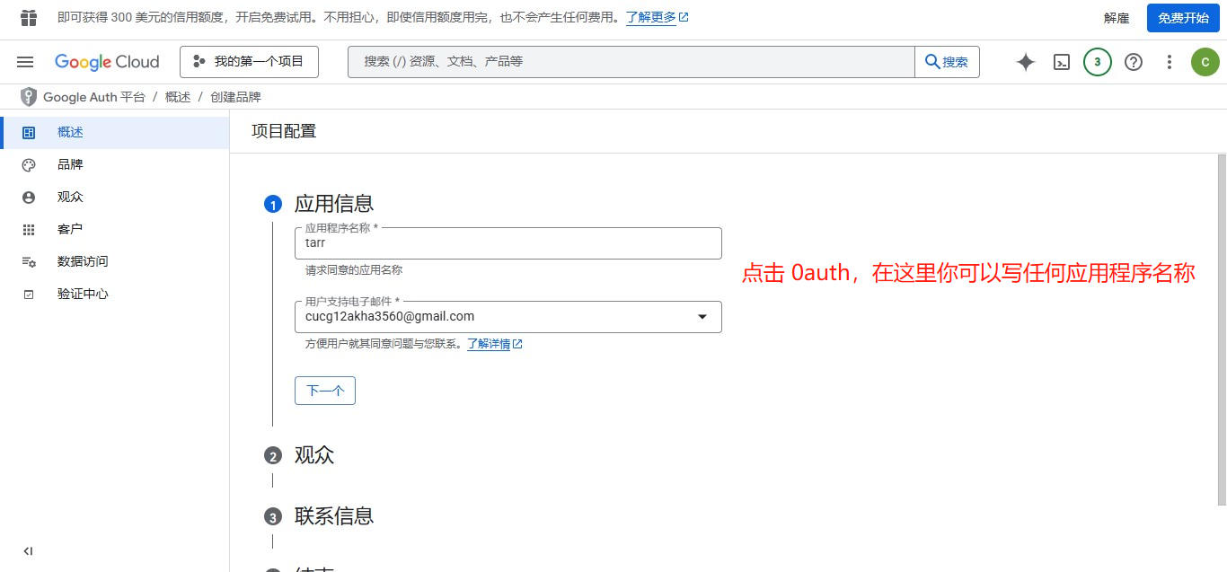Click inside the 应用程序名称 text field
Viewport: 1227px width, 572px height.
[x=508, y=244]
